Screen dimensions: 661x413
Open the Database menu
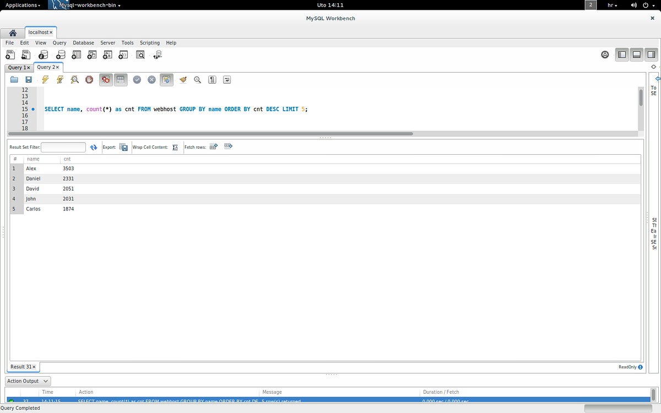pos(84,42)
